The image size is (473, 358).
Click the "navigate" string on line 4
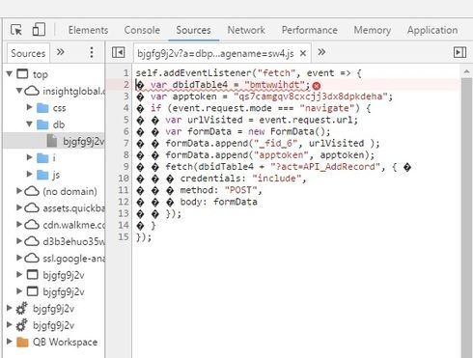pyautogui.click(x=327, y=108)
